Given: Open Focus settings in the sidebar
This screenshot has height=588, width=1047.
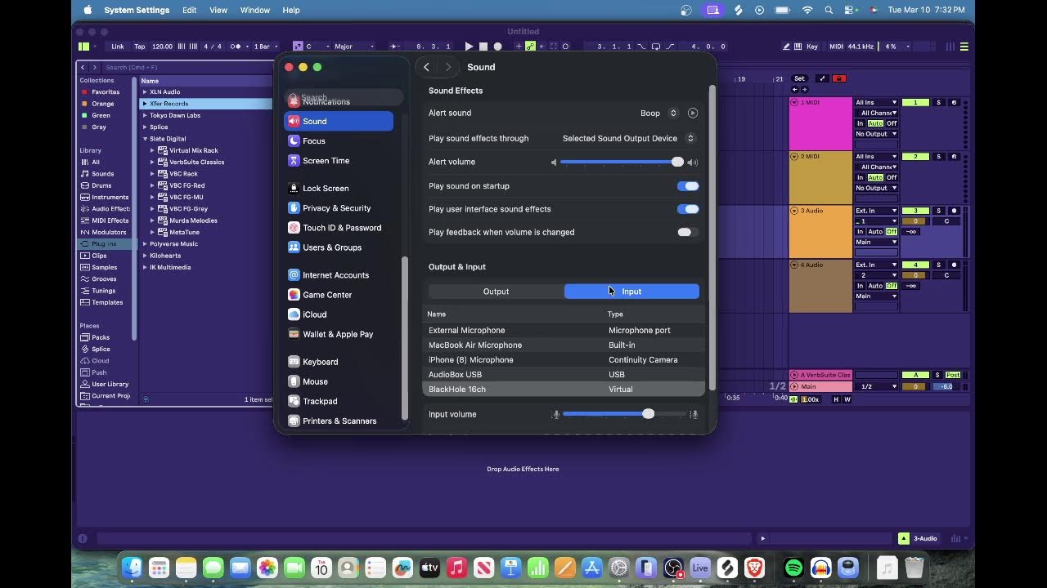Looking at the screenshot, I should click(x=339, y=140).
